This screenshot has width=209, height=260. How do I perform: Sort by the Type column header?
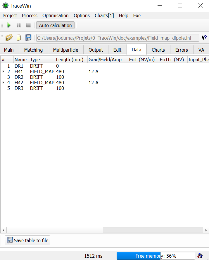pyautogui.click(x=42, y=60)
